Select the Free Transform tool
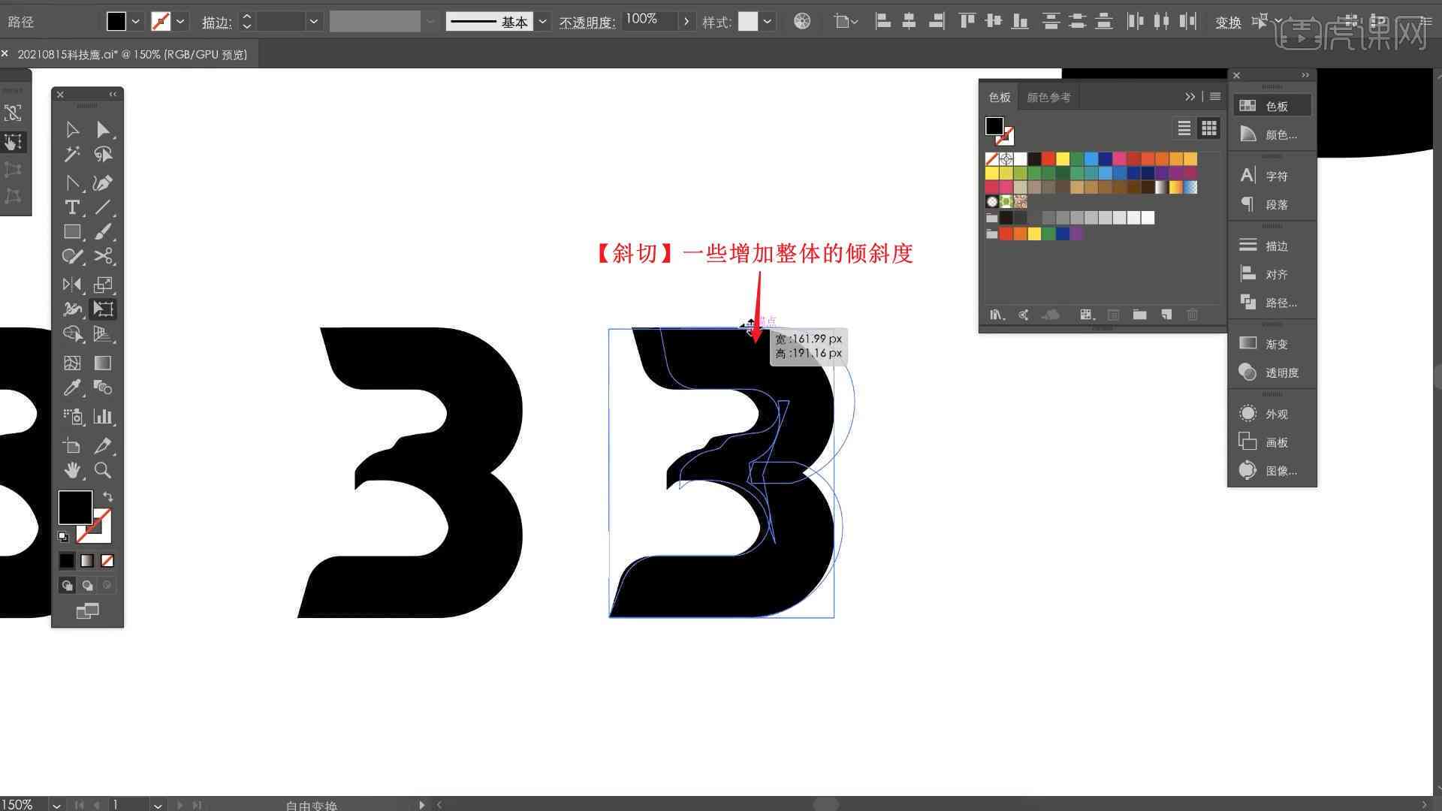This screenshot has width=1442, height=811. tap(103, 309)
